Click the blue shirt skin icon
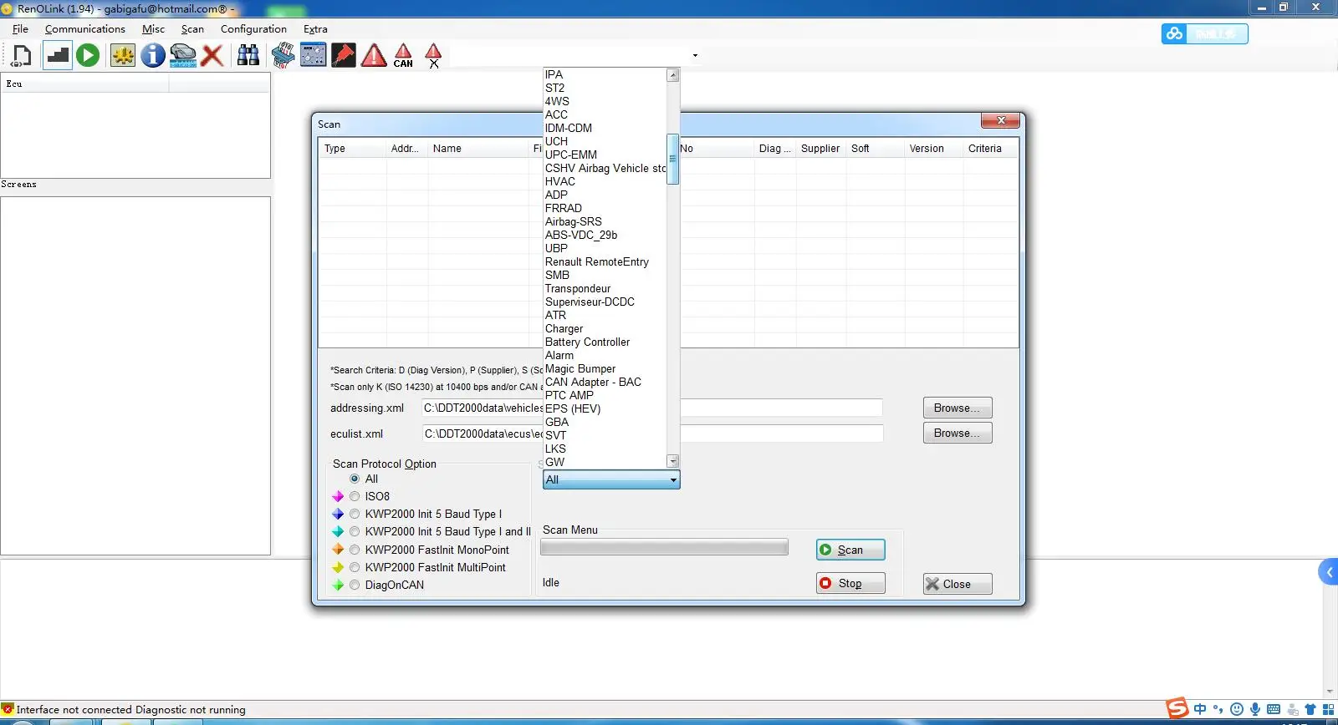This screenshot has height=725, width=1338. (x=1310, y=709)
